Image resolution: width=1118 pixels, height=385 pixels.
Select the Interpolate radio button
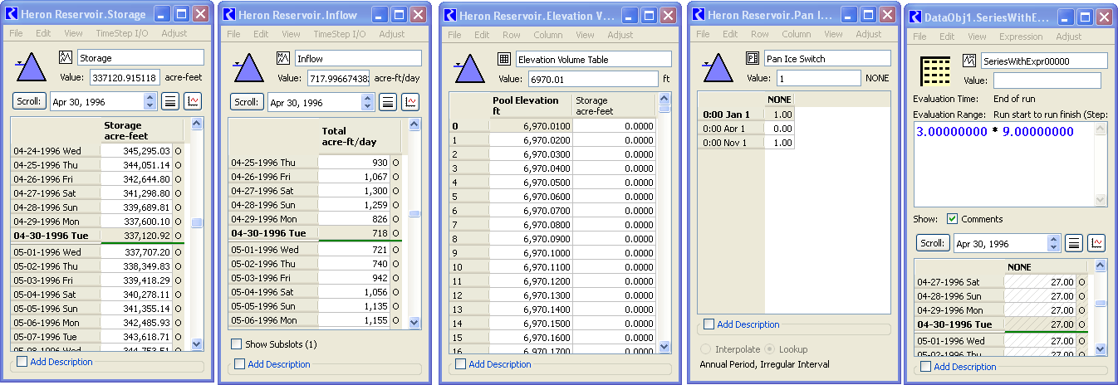click(707, 349)
